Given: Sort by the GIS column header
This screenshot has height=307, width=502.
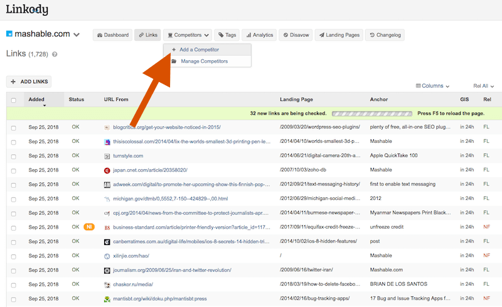Looking at the screenshot, I should (x=464, y=100).
